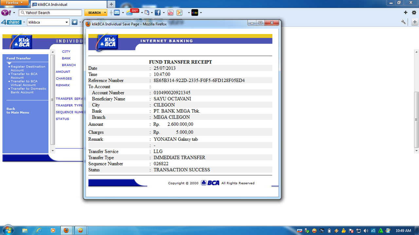This screenshot has height=235, width=419.
Task: Click the network connection tray icon
Action: click(358, 231)
